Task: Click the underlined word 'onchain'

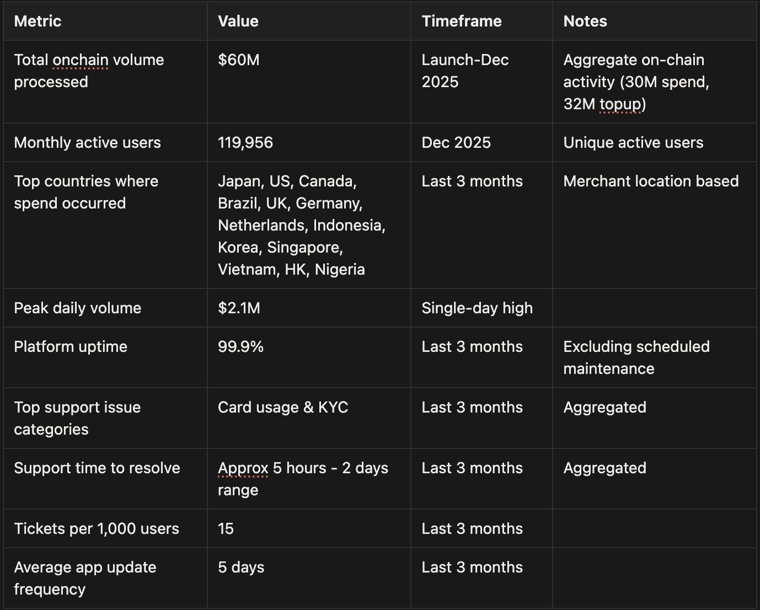Action: (81, 60)
